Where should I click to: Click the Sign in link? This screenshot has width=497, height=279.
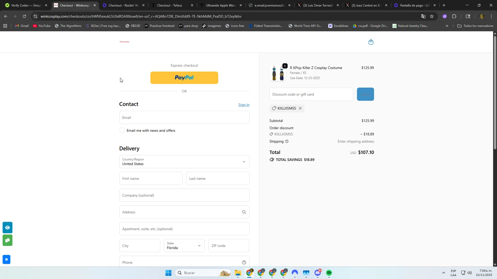(x=244, y=105)
